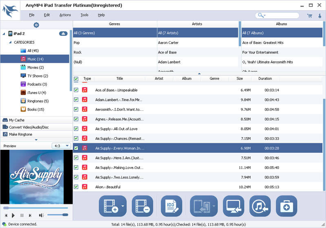Sort the list by Duration column
This screenshot has height=228, width=326.
(265, 79)
